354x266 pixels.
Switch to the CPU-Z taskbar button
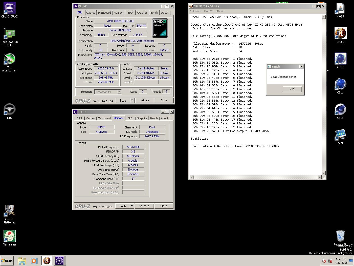(59, 261)
